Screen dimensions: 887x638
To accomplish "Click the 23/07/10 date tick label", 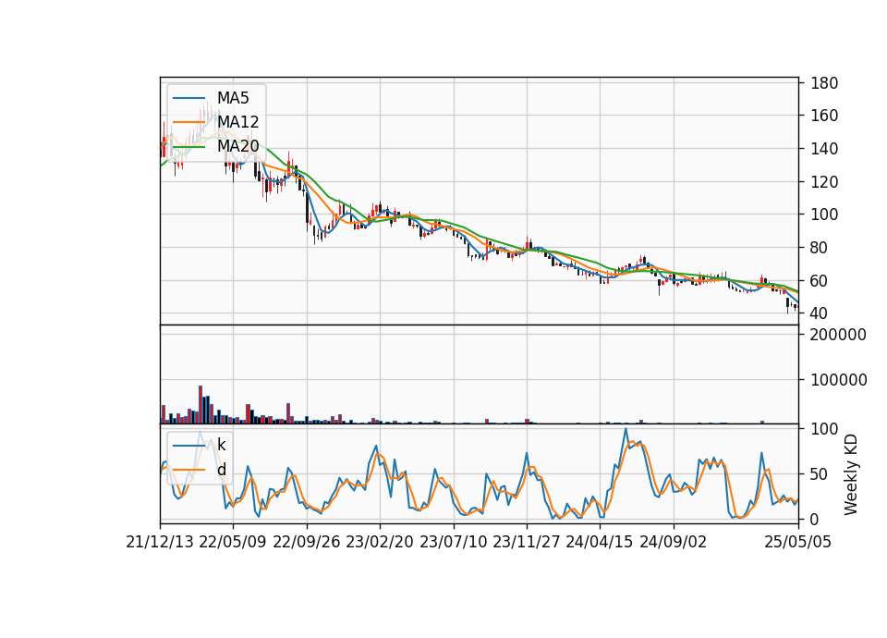I will [453, 542].
